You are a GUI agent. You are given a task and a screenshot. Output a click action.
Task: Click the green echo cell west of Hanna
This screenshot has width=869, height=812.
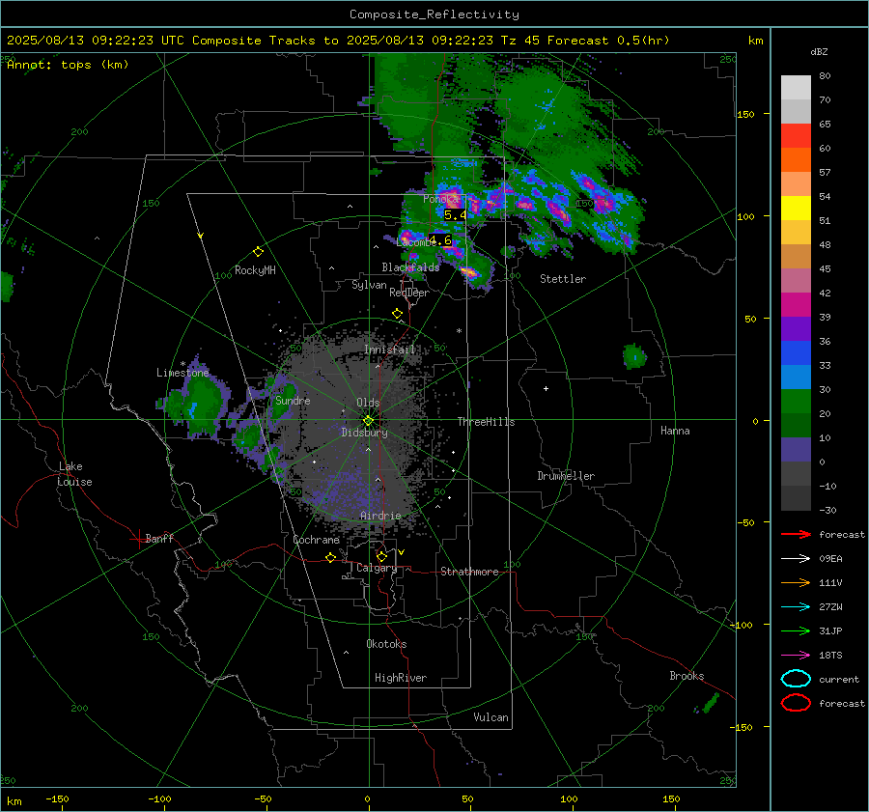point(634,356)
